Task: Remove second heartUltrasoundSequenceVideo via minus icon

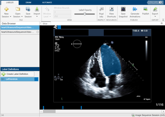Action: coord(38,32)
